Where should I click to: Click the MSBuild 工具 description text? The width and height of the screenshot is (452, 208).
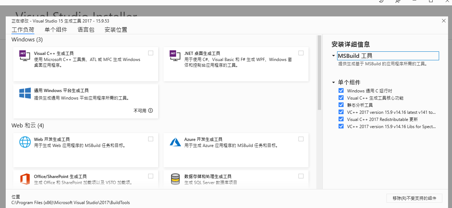383,64
